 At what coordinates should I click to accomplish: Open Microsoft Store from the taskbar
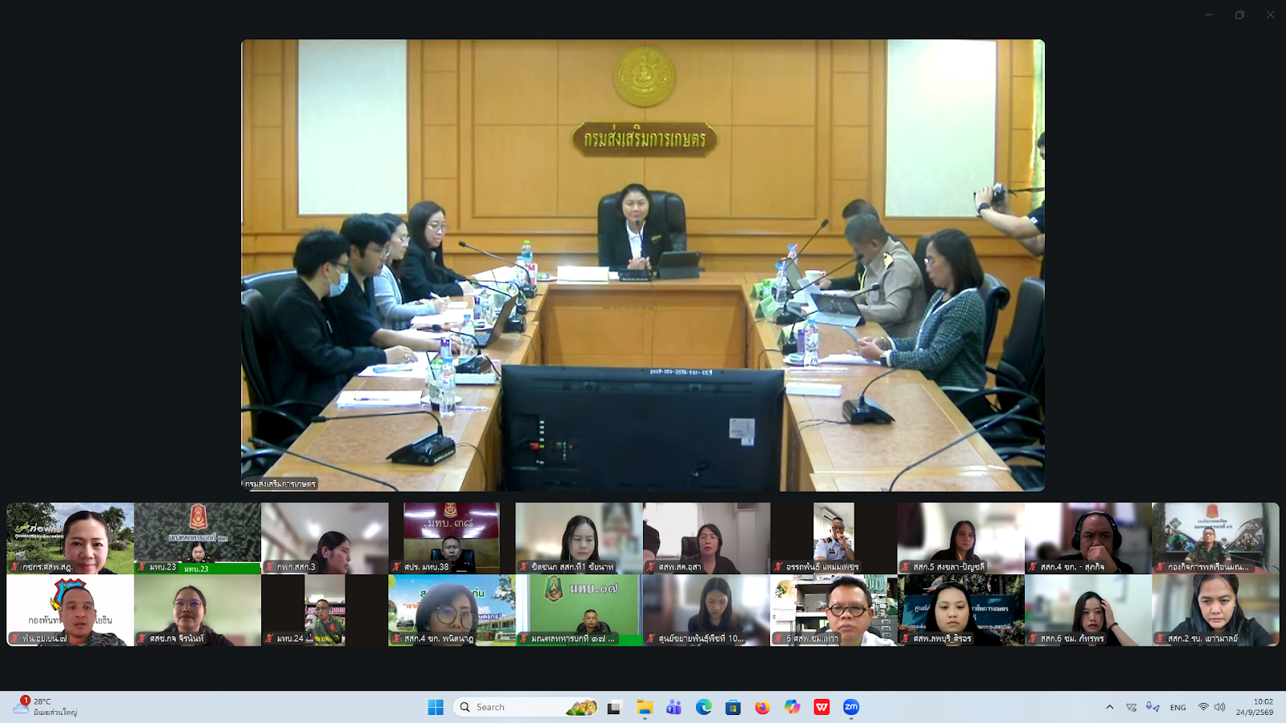tap(733, 707)
